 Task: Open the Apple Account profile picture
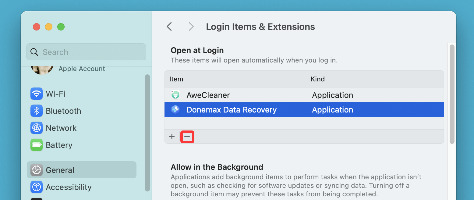pyautogui.click(x=42, y=70)
